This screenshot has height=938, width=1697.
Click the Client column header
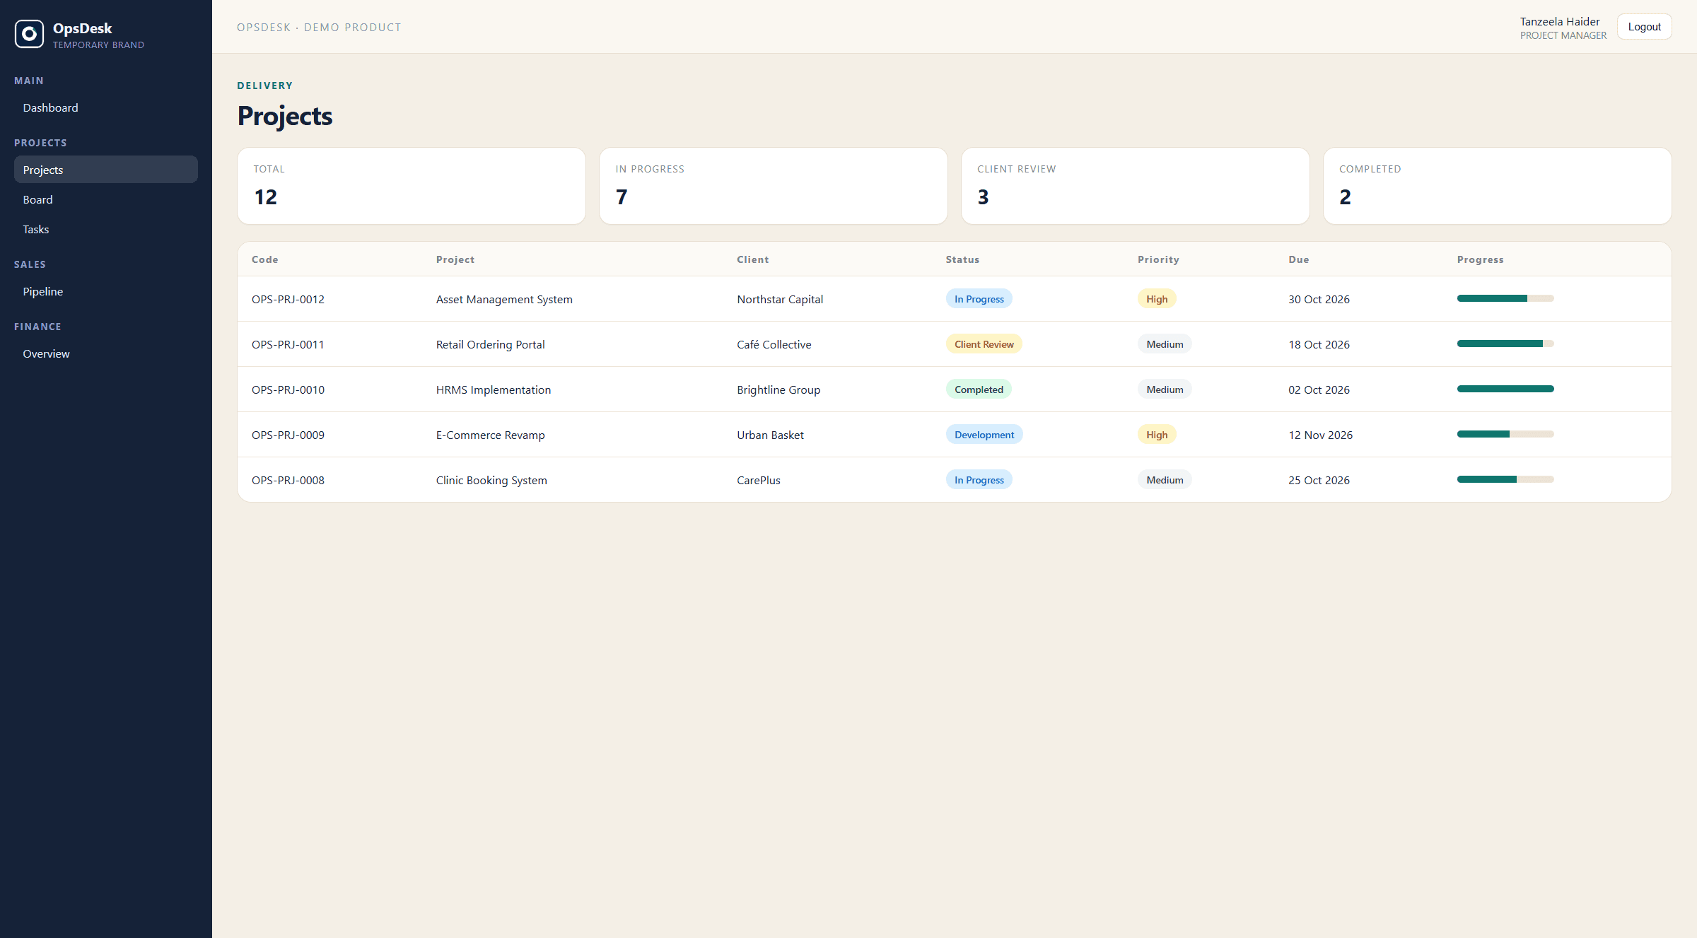753,259
